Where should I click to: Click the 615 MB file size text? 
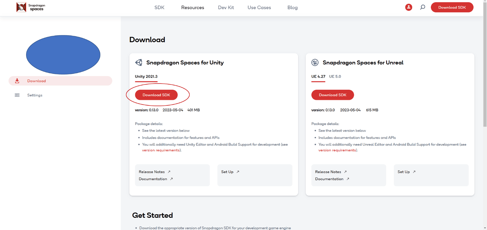372,110
